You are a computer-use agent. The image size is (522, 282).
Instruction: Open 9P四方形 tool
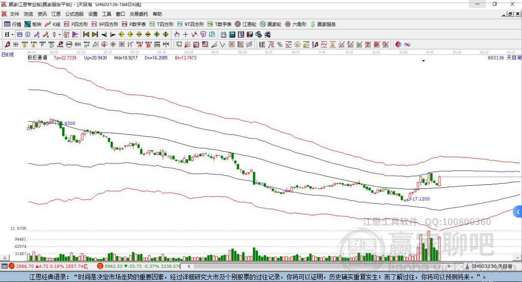coord(105,24)
